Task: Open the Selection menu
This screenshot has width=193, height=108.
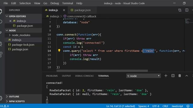Action: coord(25,3)
